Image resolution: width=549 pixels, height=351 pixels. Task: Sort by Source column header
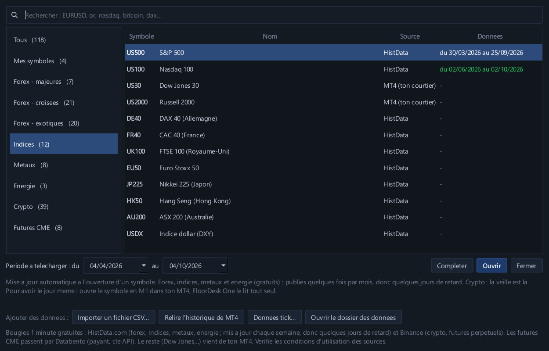[410, 36]
